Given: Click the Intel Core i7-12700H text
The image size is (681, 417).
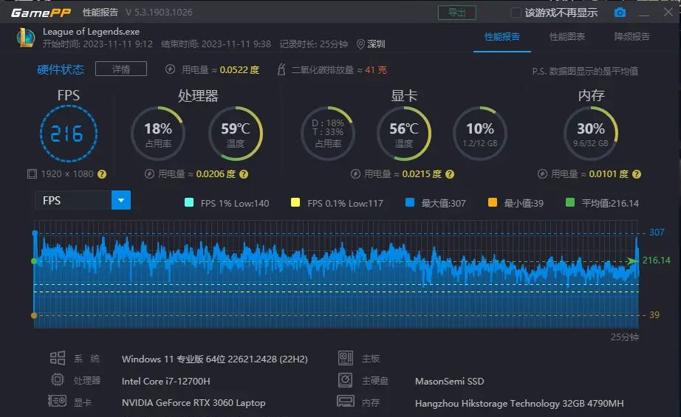Looking at the screenshot, I should tap(166, 382).
